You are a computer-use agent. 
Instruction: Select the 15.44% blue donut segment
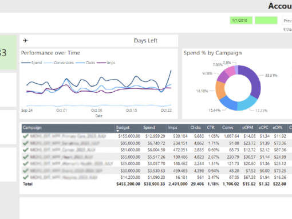pos(228,103)
